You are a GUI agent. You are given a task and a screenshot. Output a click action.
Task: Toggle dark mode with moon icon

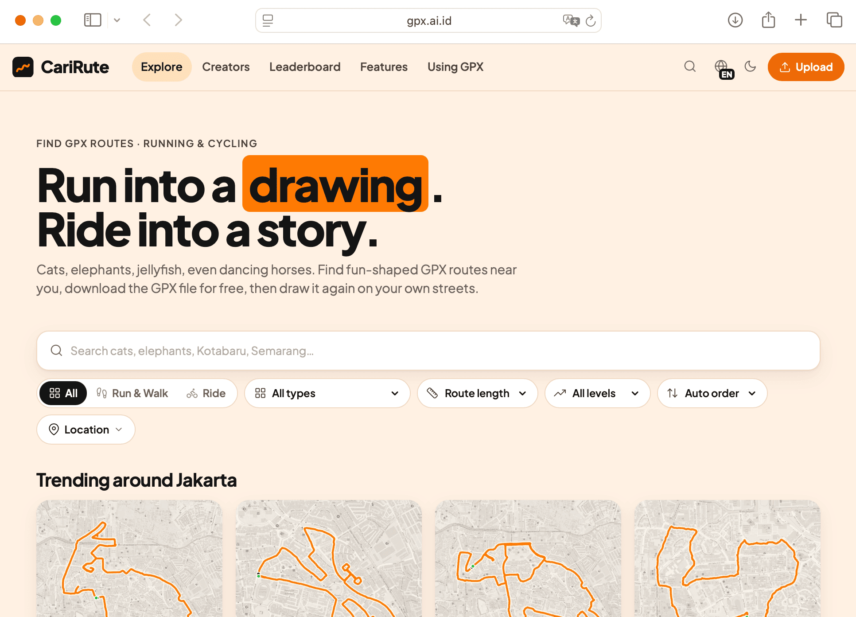click(x=750, y=66)
